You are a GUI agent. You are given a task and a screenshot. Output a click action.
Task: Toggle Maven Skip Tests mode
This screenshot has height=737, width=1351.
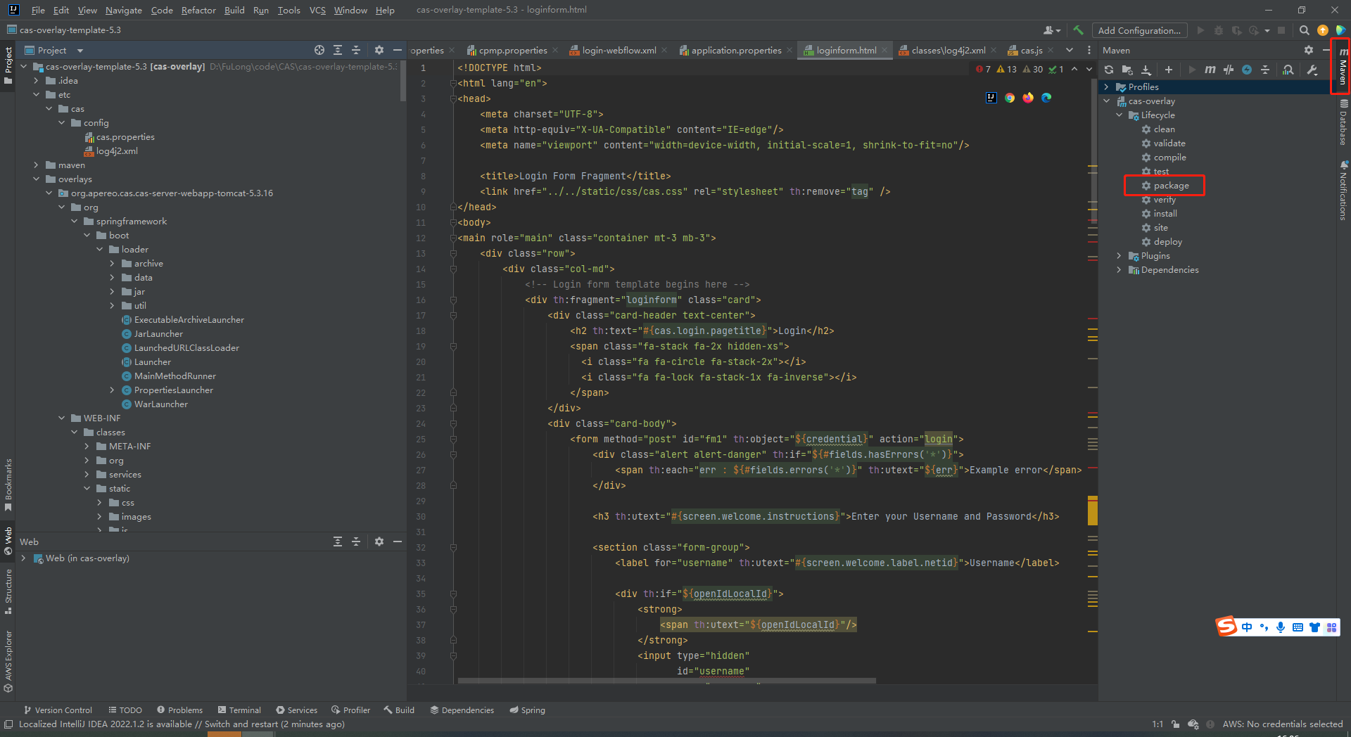coord(1247,70)
